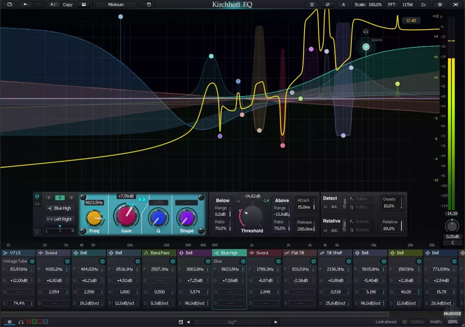
Task: Toggle power for the selected band 8
Action: click(x=37, y=197)
